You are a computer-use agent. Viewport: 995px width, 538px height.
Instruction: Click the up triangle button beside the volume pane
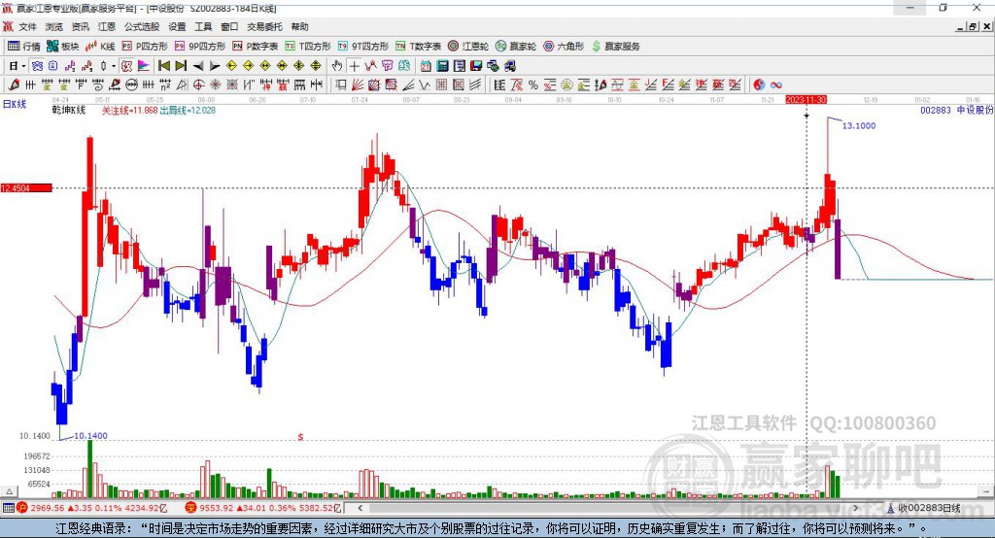(10, 491)
